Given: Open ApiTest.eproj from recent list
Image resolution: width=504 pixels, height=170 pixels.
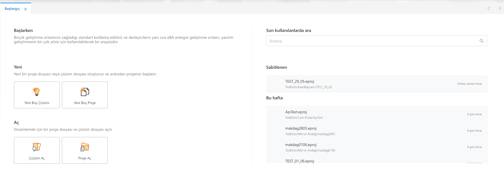Looking at the screenshot, I should (377, 115).
